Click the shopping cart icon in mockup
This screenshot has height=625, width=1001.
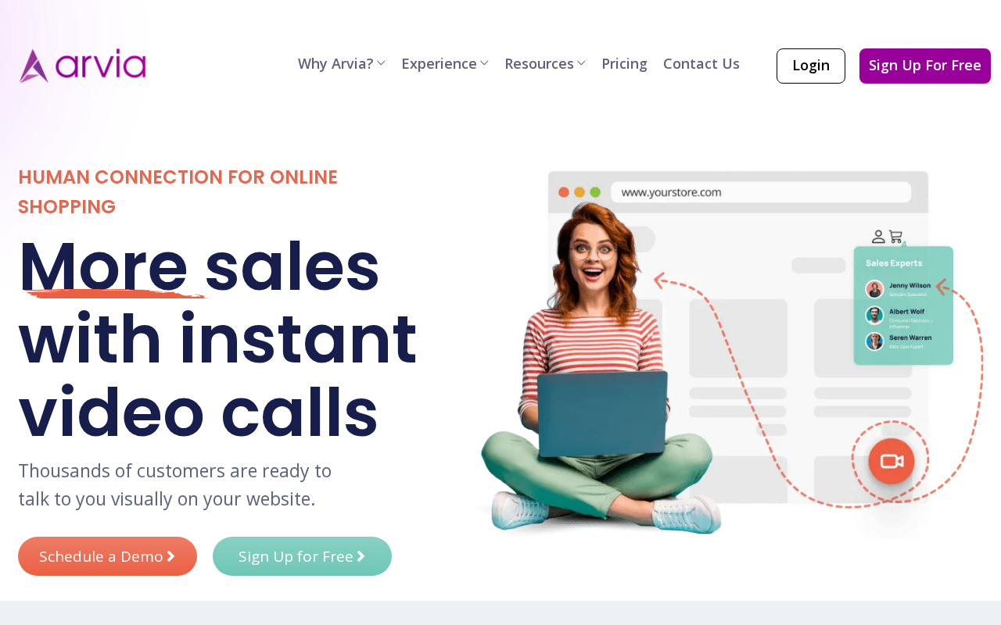(x=896, y=236)
